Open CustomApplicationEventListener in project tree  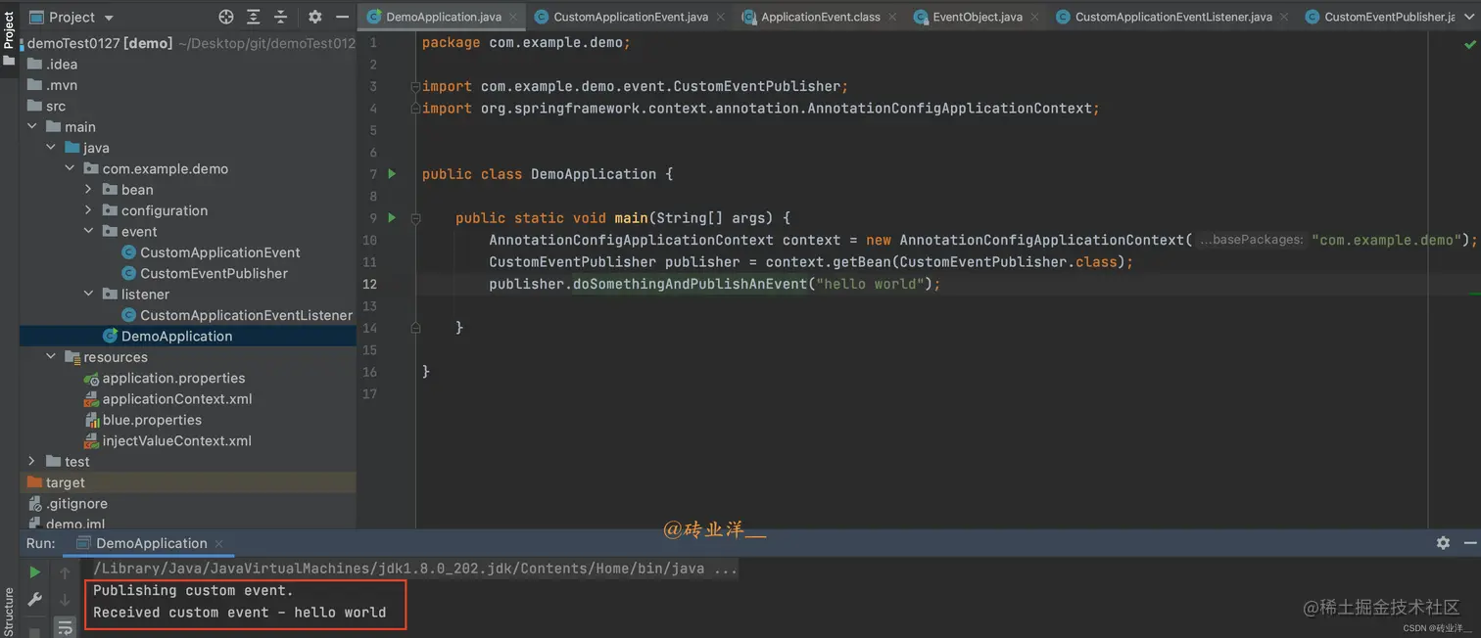[187, 315]
